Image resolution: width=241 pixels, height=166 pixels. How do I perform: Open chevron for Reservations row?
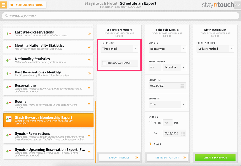[x=89, y=88]
